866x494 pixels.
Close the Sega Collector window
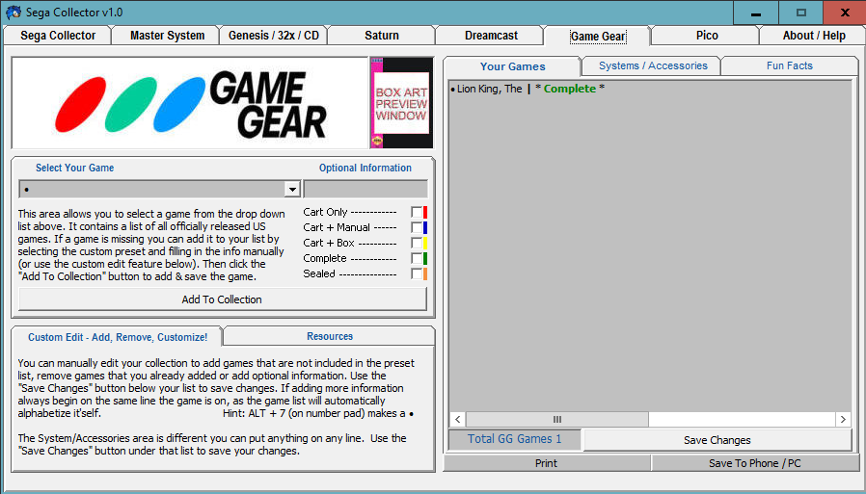845,13
